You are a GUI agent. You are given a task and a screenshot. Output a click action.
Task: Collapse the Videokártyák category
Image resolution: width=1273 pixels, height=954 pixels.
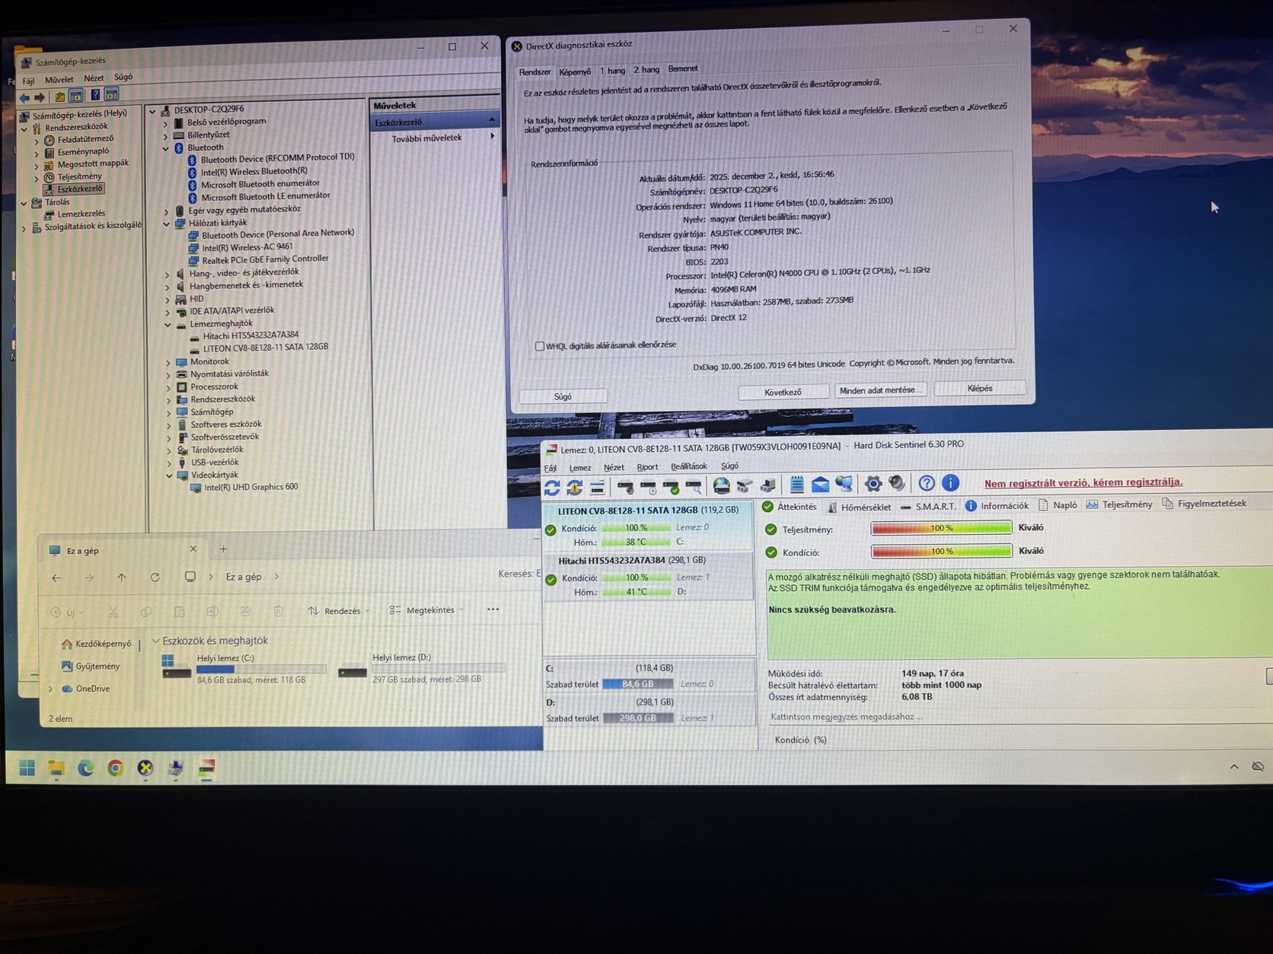coord(169,475)
